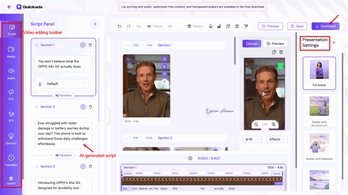Switch to the Preview tab above the avatar
This screenshot has width=348, height=195.
click(275, 43)
